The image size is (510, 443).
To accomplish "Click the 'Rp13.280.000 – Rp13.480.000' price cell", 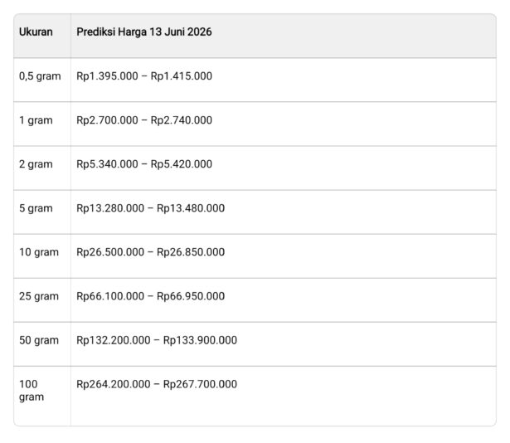I will coord(284,212).
